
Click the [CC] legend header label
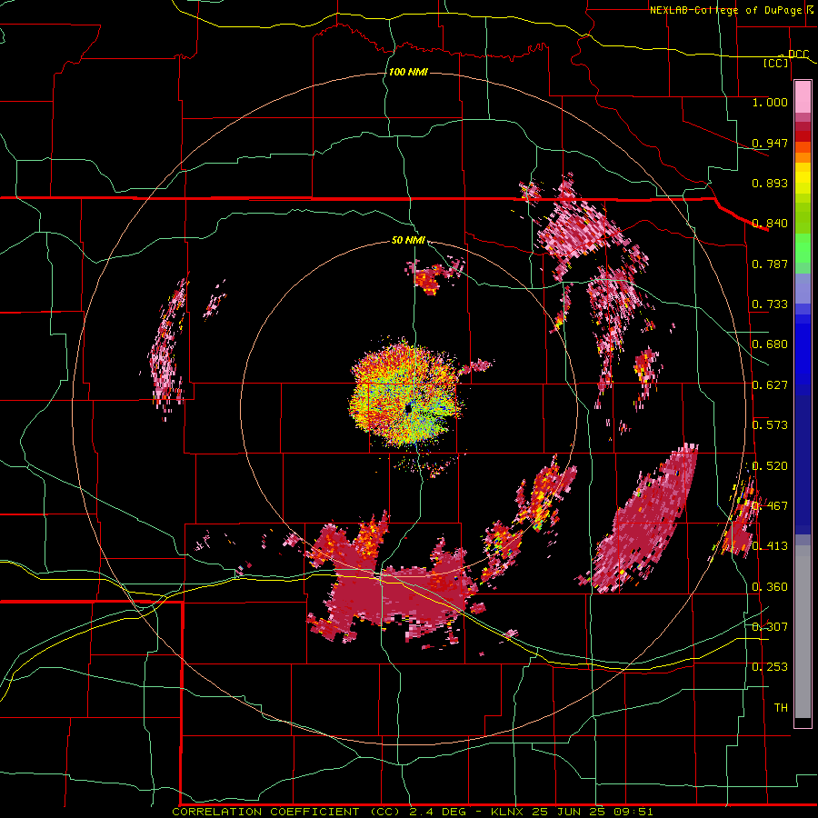[x=776, y=63]
